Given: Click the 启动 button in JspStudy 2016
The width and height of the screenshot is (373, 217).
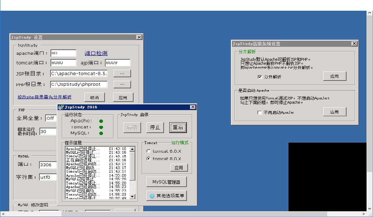Looking at the screenshot, I should click(132, 127).
